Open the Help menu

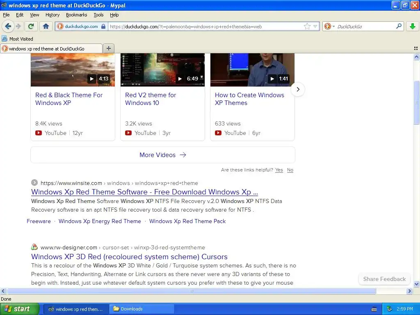coord(114,15)
